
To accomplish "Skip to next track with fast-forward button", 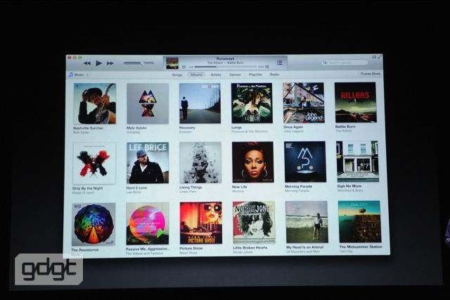I will pos(110,63).
